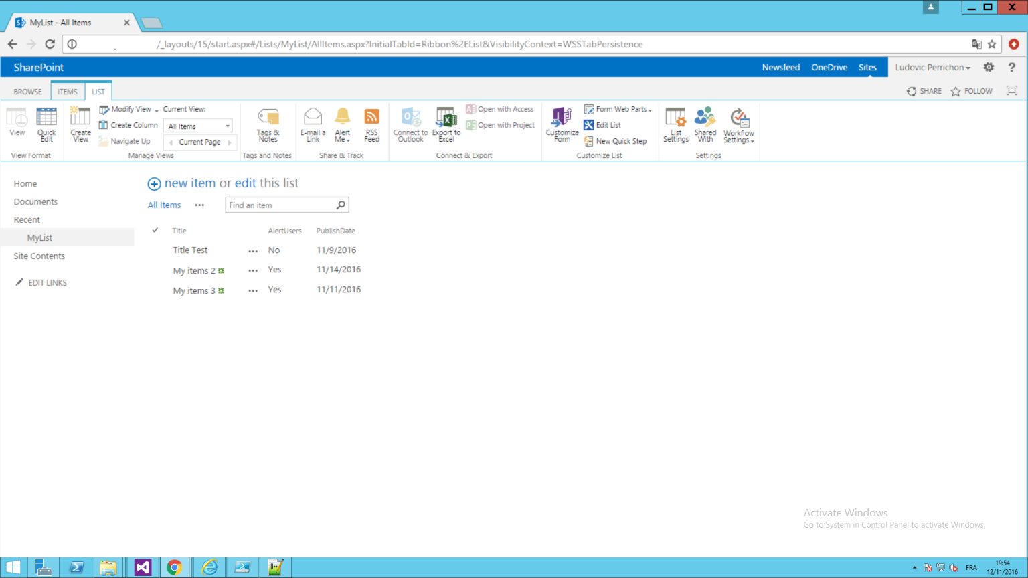
Task: Open the Site Contents link
Action: coord(39,256)
